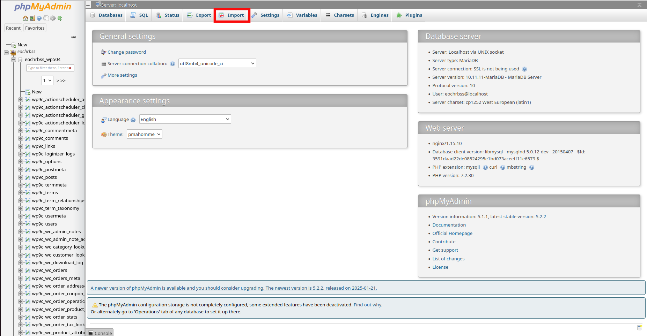
Task: Click help icon after mysqli extension
Action: click(485, 168)
